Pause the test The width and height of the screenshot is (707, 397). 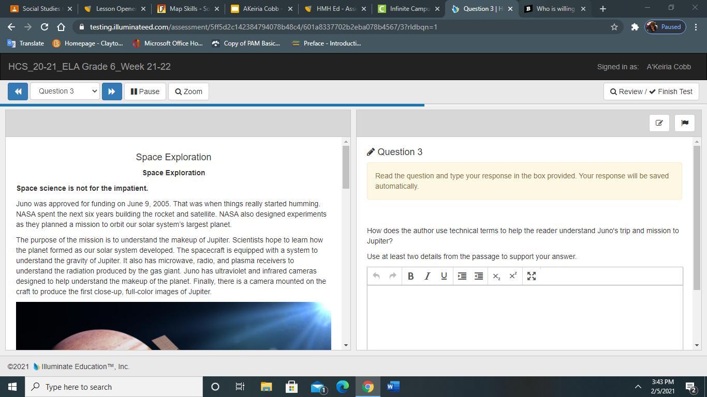145,91
